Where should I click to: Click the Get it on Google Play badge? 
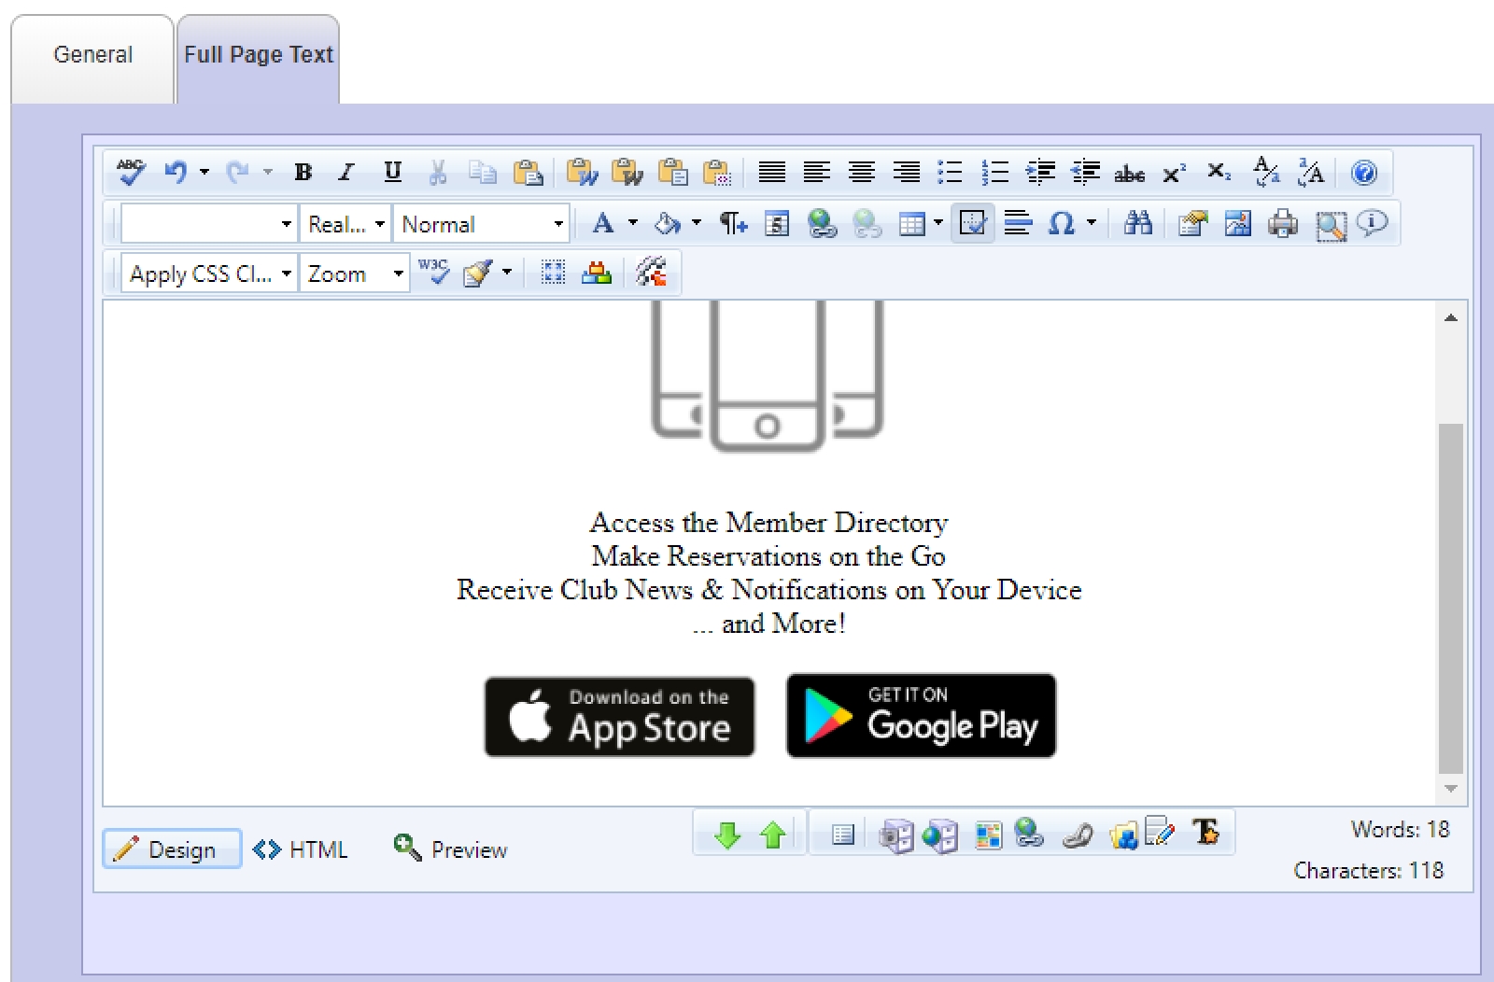(921, 716)
